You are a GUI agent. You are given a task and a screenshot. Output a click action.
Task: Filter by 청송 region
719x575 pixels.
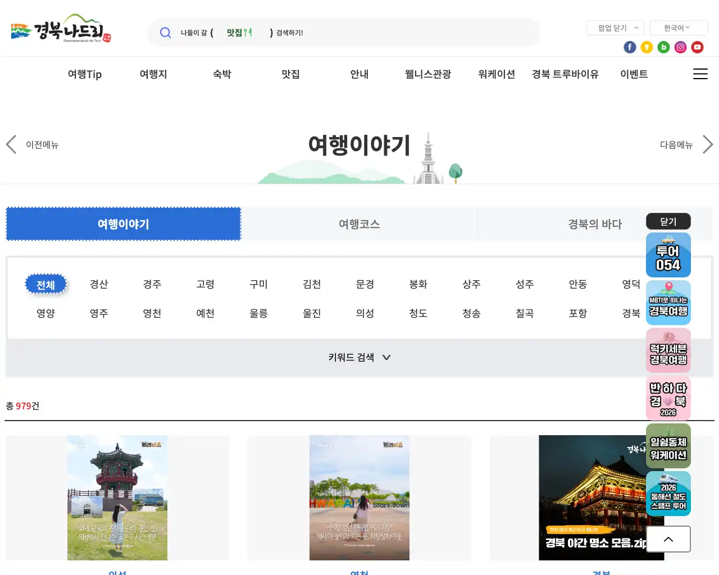coord(471,313)
